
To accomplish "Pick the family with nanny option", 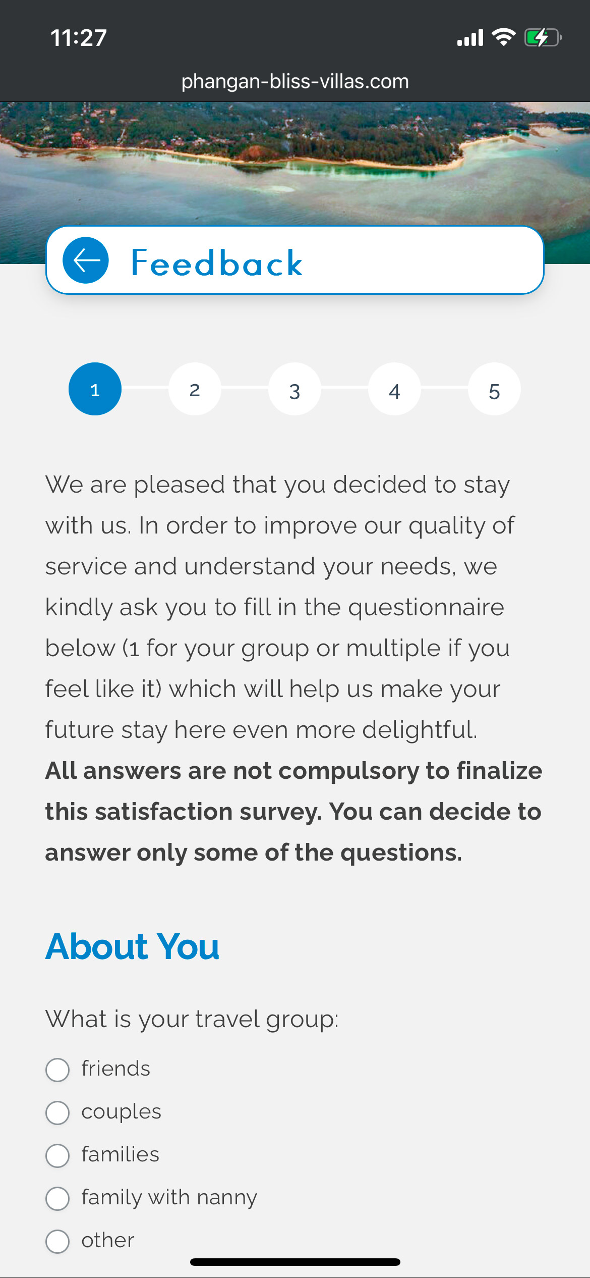I will (57, 1199).
